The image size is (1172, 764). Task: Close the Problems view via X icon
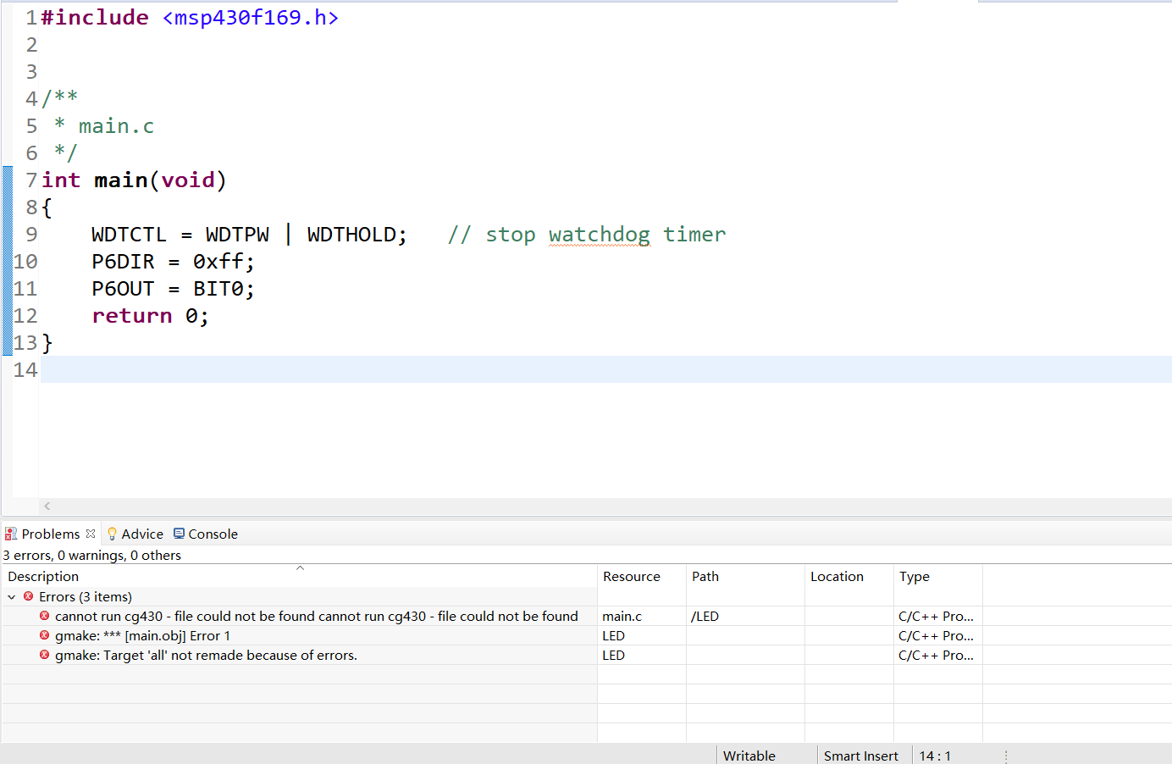91,534
